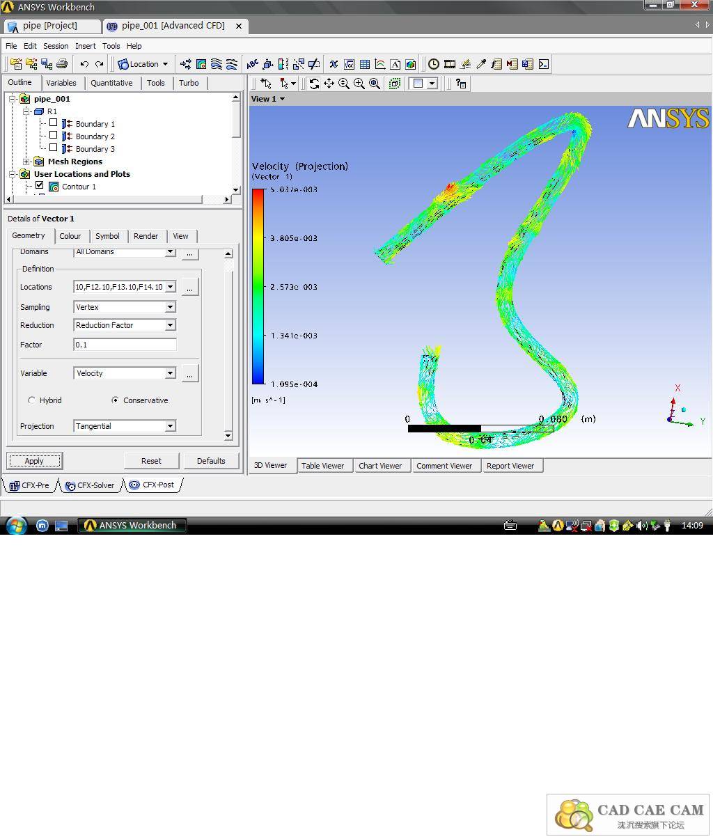Select the Conservative radio option
This screenshot has height=839, width=713.
[116, 400]
